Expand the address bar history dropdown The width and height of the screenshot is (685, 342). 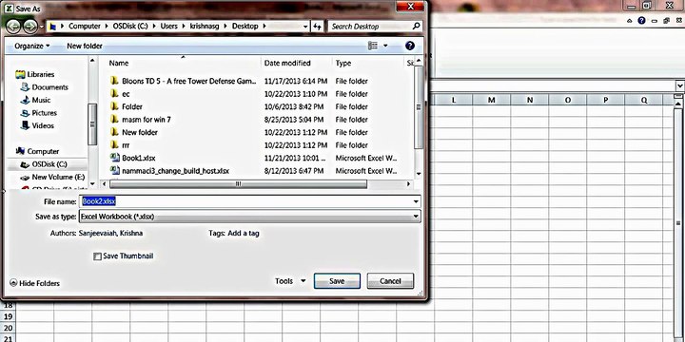click(305, 27)
